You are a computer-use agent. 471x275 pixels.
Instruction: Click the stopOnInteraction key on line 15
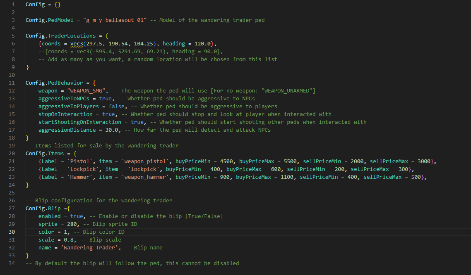point(65,114)
